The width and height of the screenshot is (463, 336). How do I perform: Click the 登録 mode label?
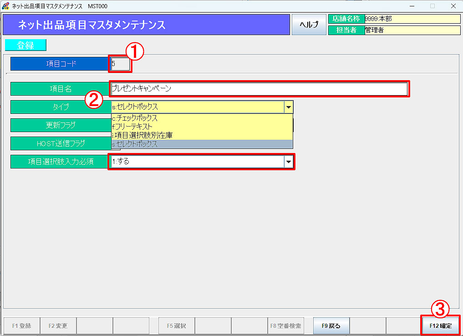(x=25, y=45)
